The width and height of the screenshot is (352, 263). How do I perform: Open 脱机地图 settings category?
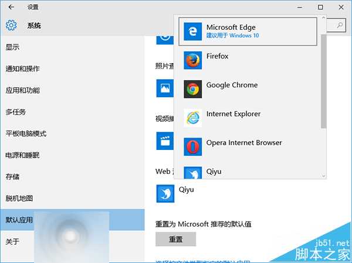[72, 198]
